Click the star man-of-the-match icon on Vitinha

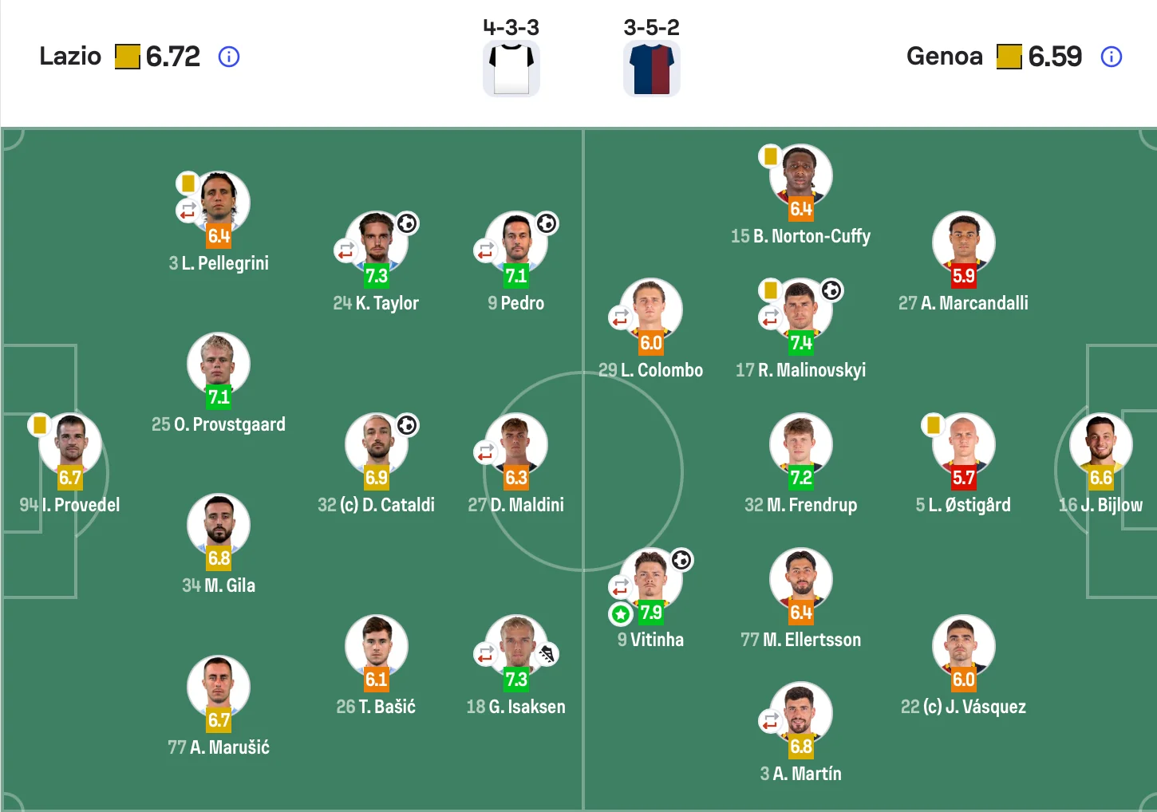point(621,614)
